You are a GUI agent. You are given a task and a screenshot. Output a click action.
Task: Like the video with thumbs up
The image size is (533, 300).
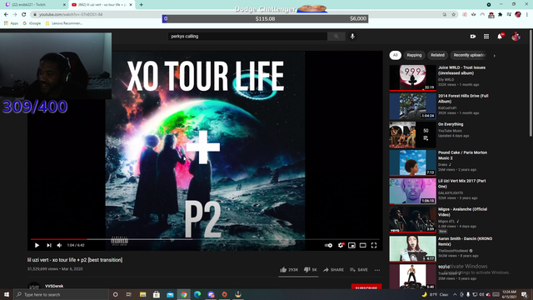[289, 270]
